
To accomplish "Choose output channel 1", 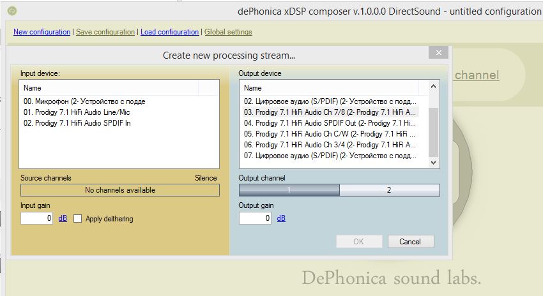I will 289,190.
